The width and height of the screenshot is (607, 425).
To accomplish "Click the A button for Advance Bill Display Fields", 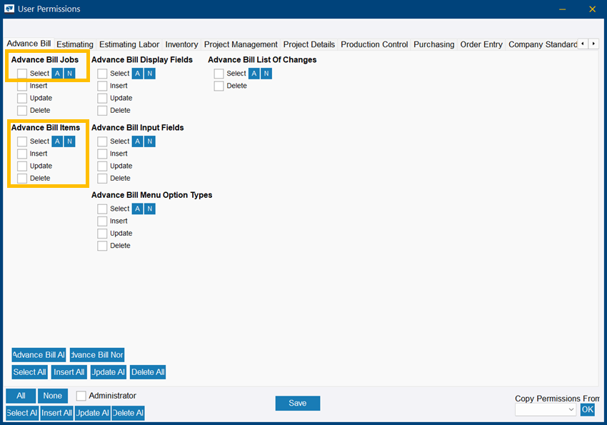I will tap(137, 74).
